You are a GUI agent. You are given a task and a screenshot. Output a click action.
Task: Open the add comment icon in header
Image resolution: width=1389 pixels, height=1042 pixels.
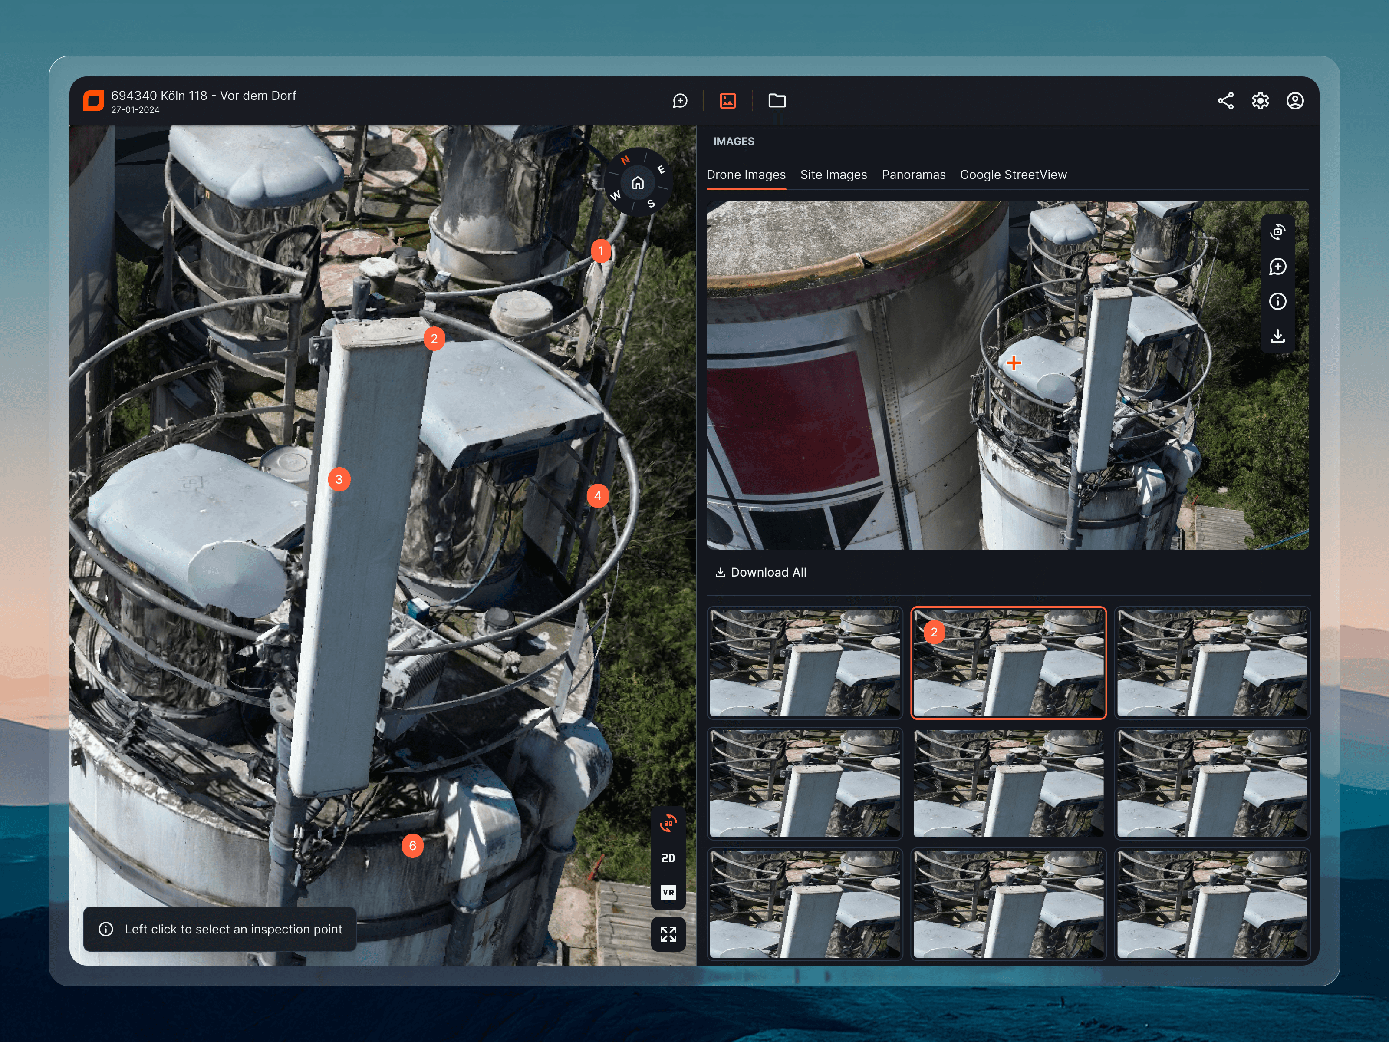tap(680, 101)
